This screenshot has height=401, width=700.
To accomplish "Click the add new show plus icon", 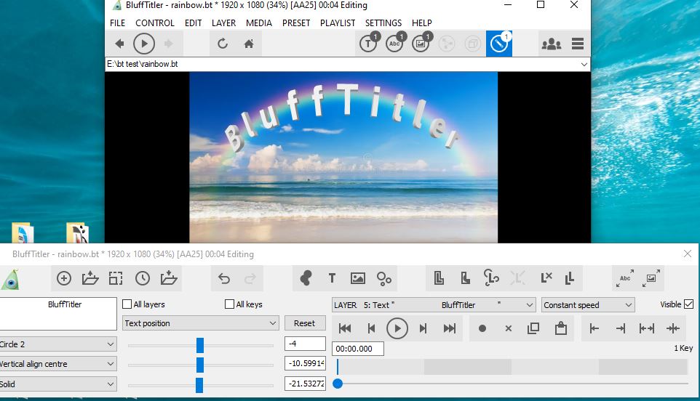I will pos(64,278).
